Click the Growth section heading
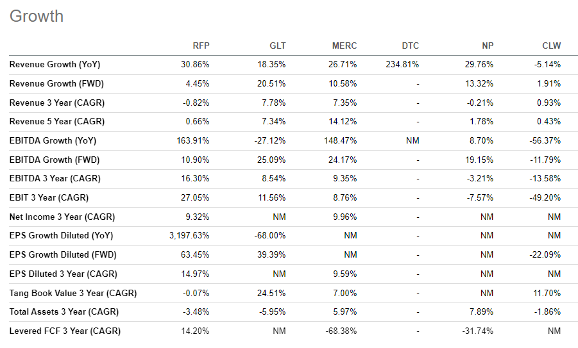 (37, 16)
